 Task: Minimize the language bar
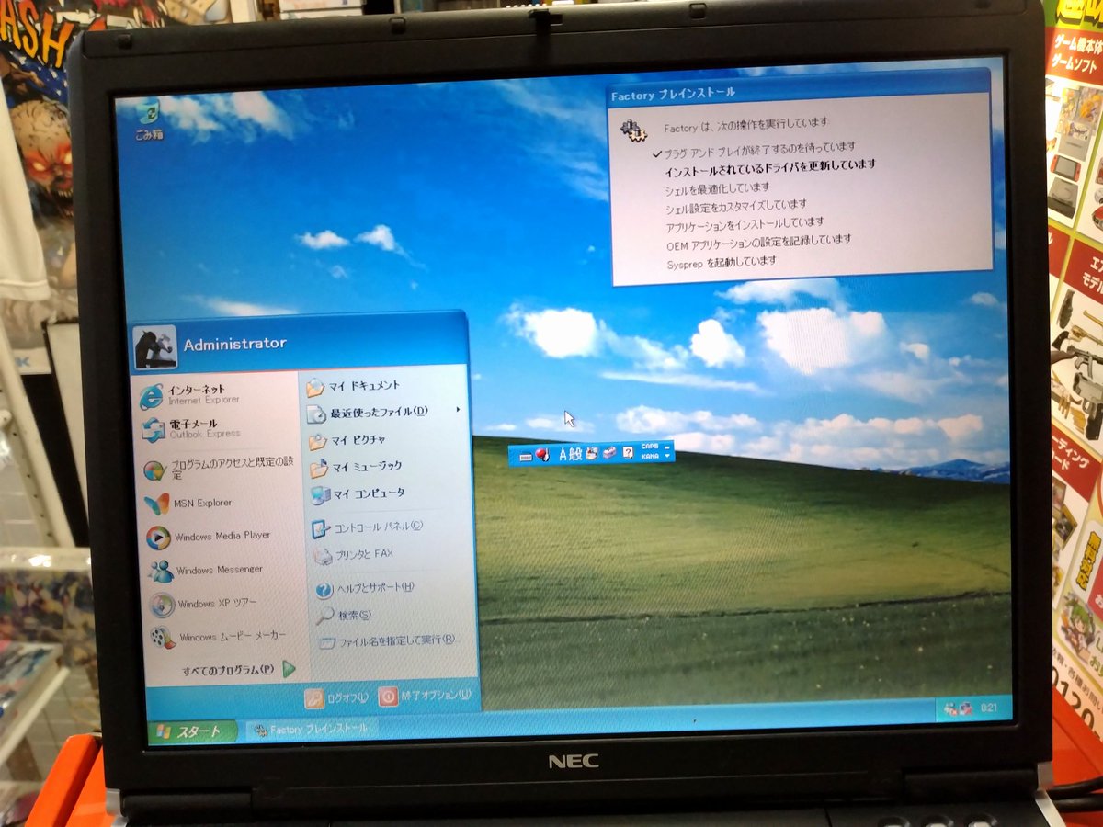click(666, 447)
